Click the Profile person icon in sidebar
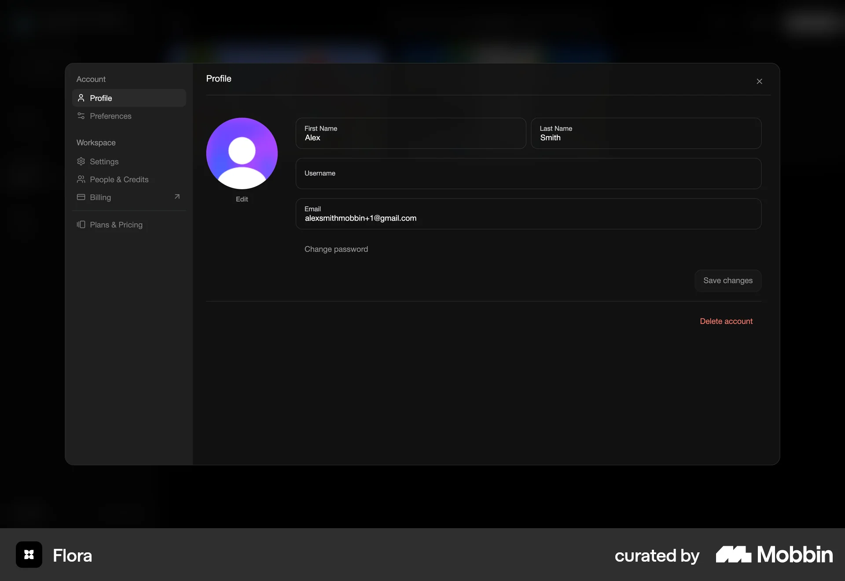The width and height of the screenshot is (845, 581). pos(81,98)
